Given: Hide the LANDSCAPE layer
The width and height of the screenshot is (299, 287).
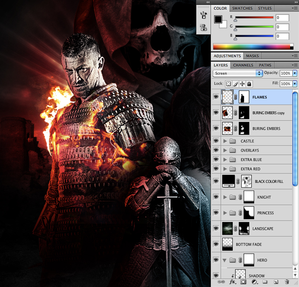Looking at the screenshot, I should click(x=216, y=229).
